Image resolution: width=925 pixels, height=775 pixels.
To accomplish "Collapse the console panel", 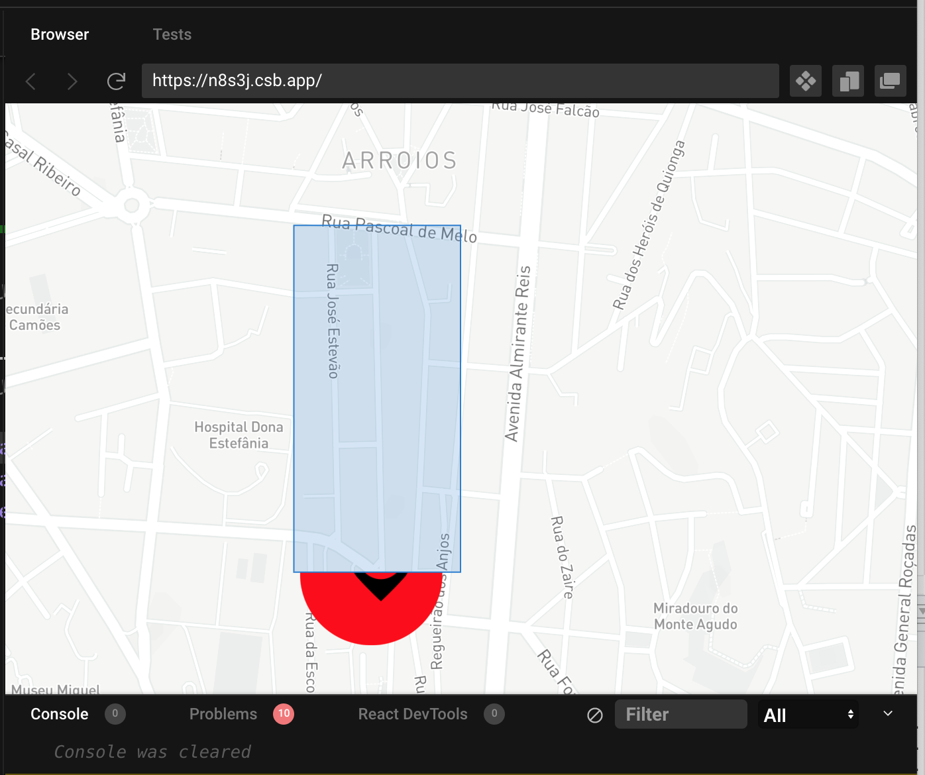I will (887, 714).
